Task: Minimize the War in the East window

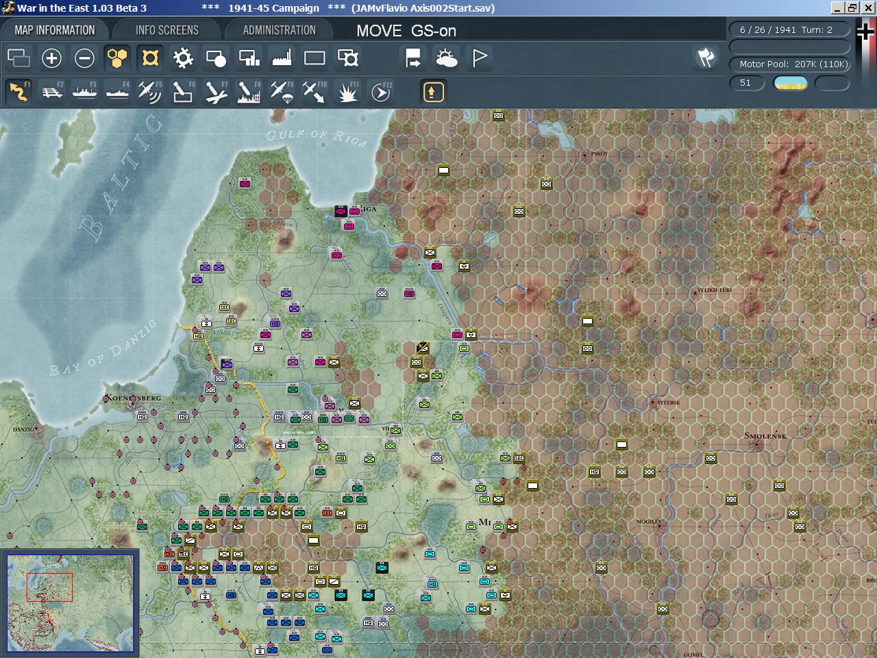Action: tap(837, 8)
